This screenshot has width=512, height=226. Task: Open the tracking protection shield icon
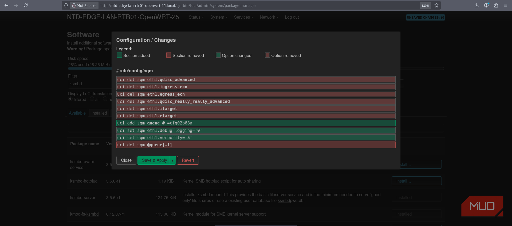66,5
